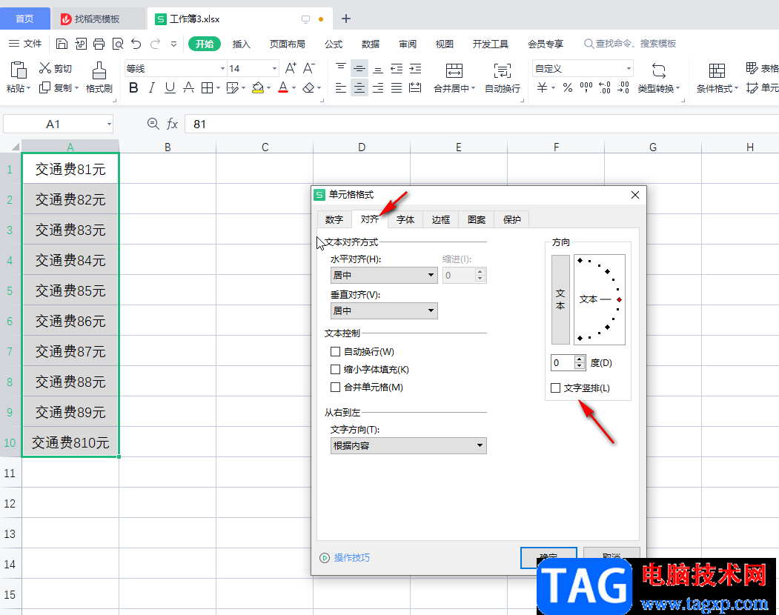Open 文字方向 dropdown showing 根据内容

408,445
